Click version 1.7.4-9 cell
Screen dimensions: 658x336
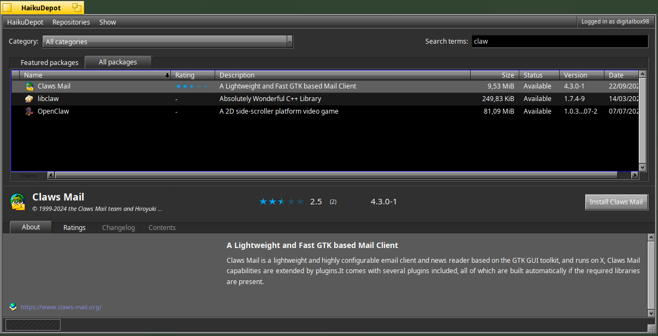[x=574, y=99]
